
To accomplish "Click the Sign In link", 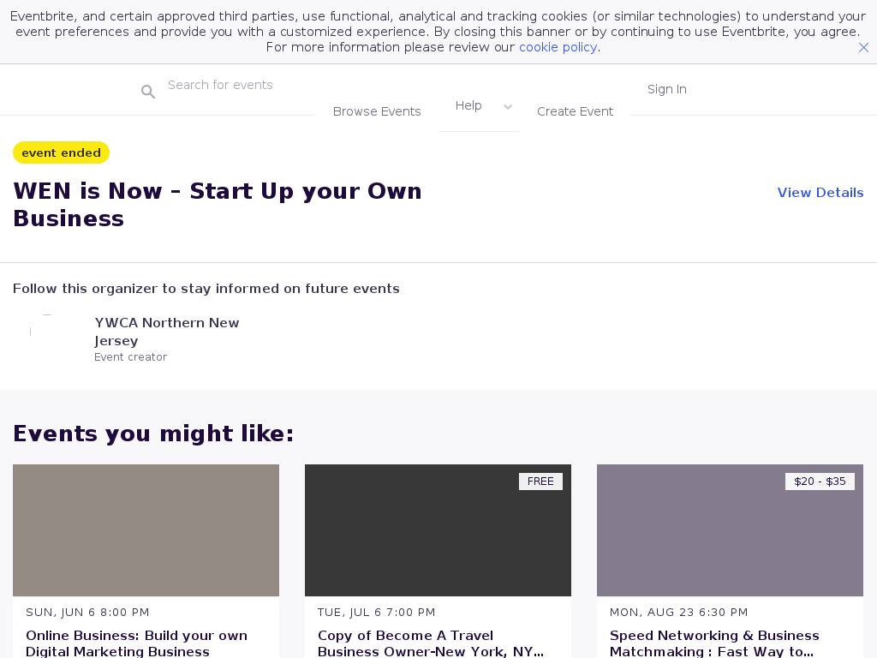I will coord(666,89).
